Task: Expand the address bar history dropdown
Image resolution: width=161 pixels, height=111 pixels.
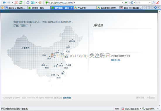Action: (x=122, y=3)
